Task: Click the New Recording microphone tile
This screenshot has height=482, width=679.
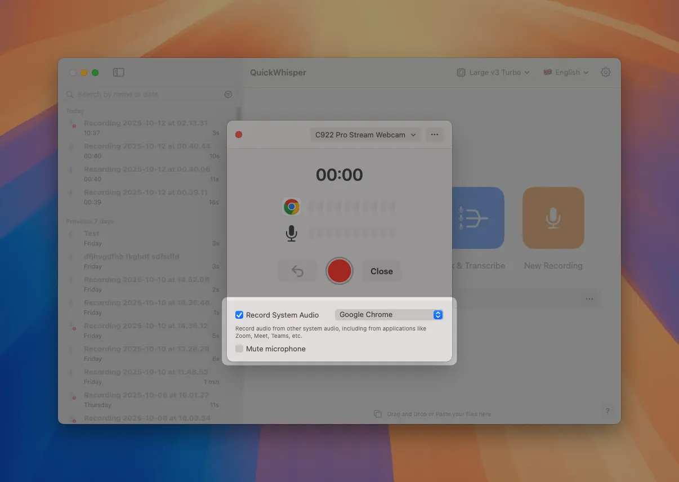Action: click(x=553, y=218)
